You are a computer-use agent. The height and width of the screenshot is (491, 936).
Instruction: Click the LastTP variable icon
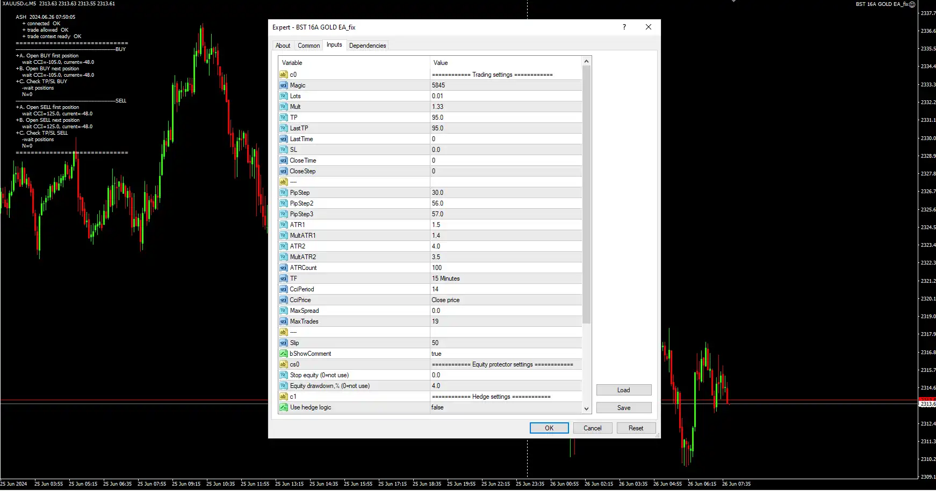tap(283, 128)
